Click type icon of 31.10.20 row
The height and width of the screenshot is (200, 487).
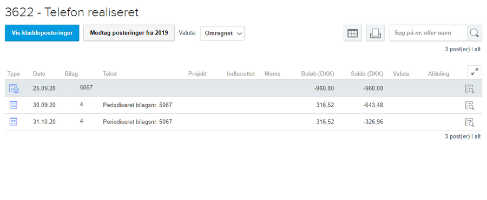[14, 122]
